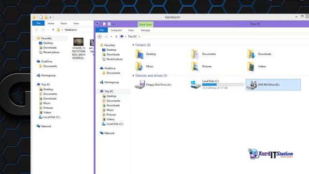Viewport: 309px width, 174px height.
Task: Select Local Disk (C:) in This PC window sidebar
Action: point(112,124)
